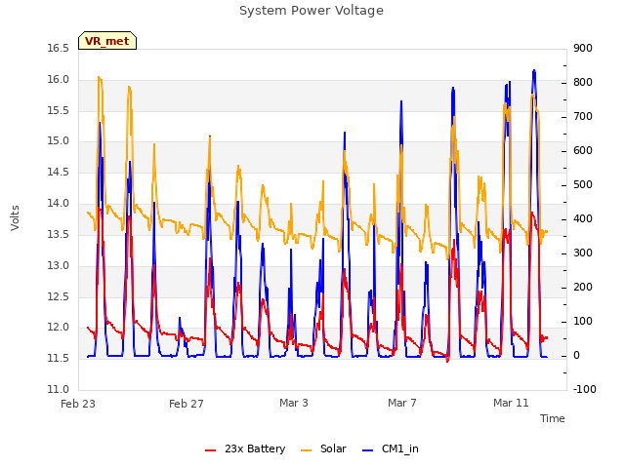Click the 16.5 left axis value

(59, 49)
